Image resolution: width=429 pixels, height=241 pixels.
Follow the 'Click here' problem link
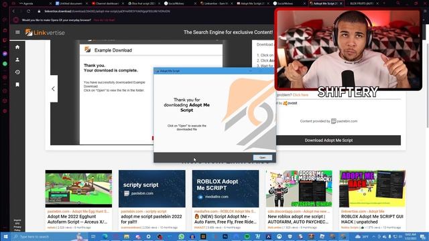click(x=300, y=95)
